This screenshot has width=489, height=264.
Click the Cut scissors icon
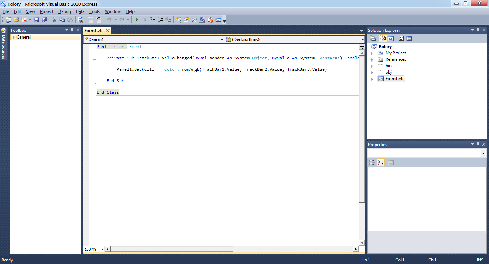pos(54,20)
